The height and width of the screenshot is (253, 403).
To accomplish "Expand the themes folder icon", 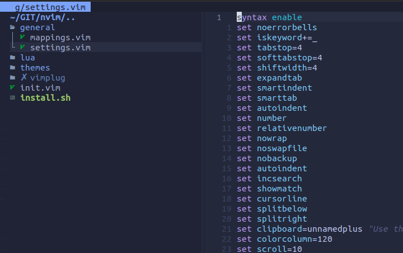I will click(12, 67).
